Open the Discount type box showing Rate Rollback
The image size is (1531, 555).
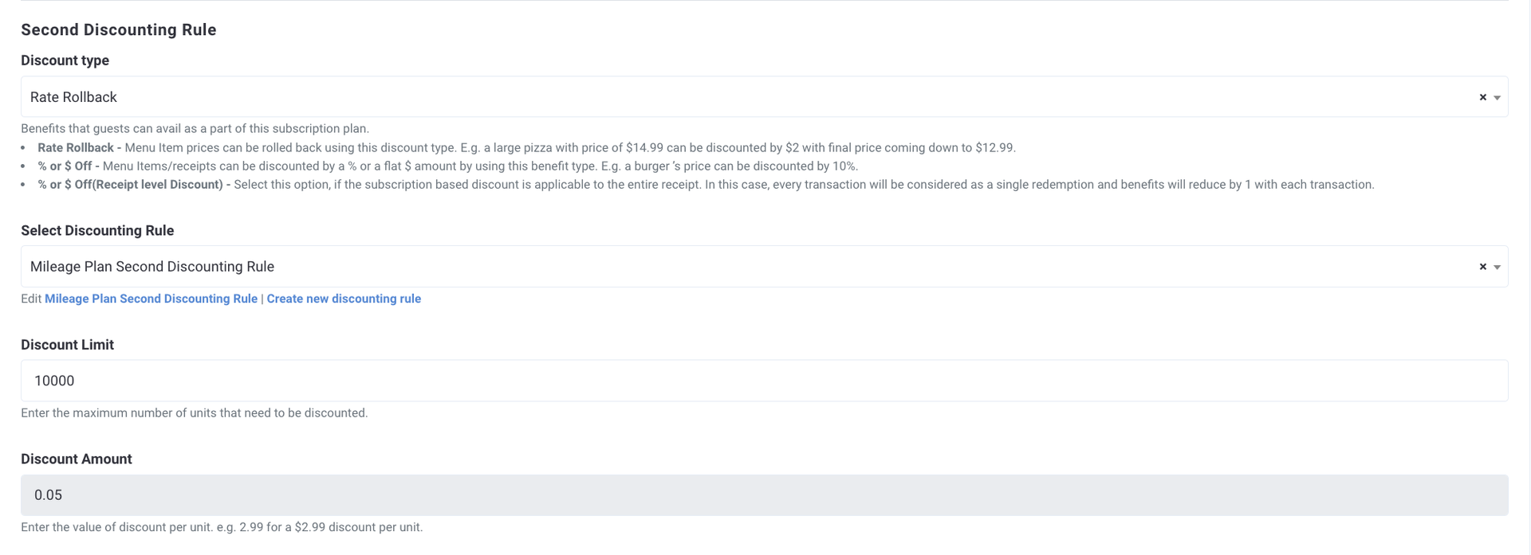pos(764,97)
